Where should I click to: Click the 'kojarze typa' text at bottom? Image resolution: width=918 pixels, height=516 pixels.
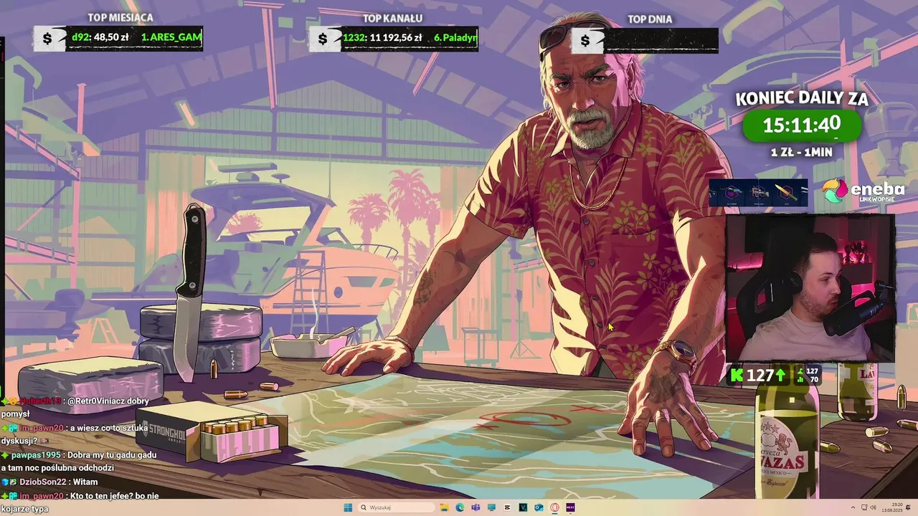point(24,509)
